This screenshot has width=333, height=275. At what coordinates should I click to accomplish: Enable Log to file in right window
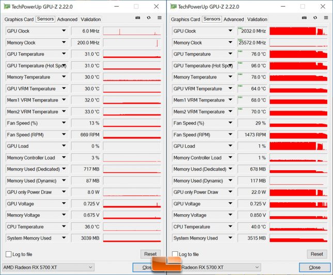[x=175, y=254]
